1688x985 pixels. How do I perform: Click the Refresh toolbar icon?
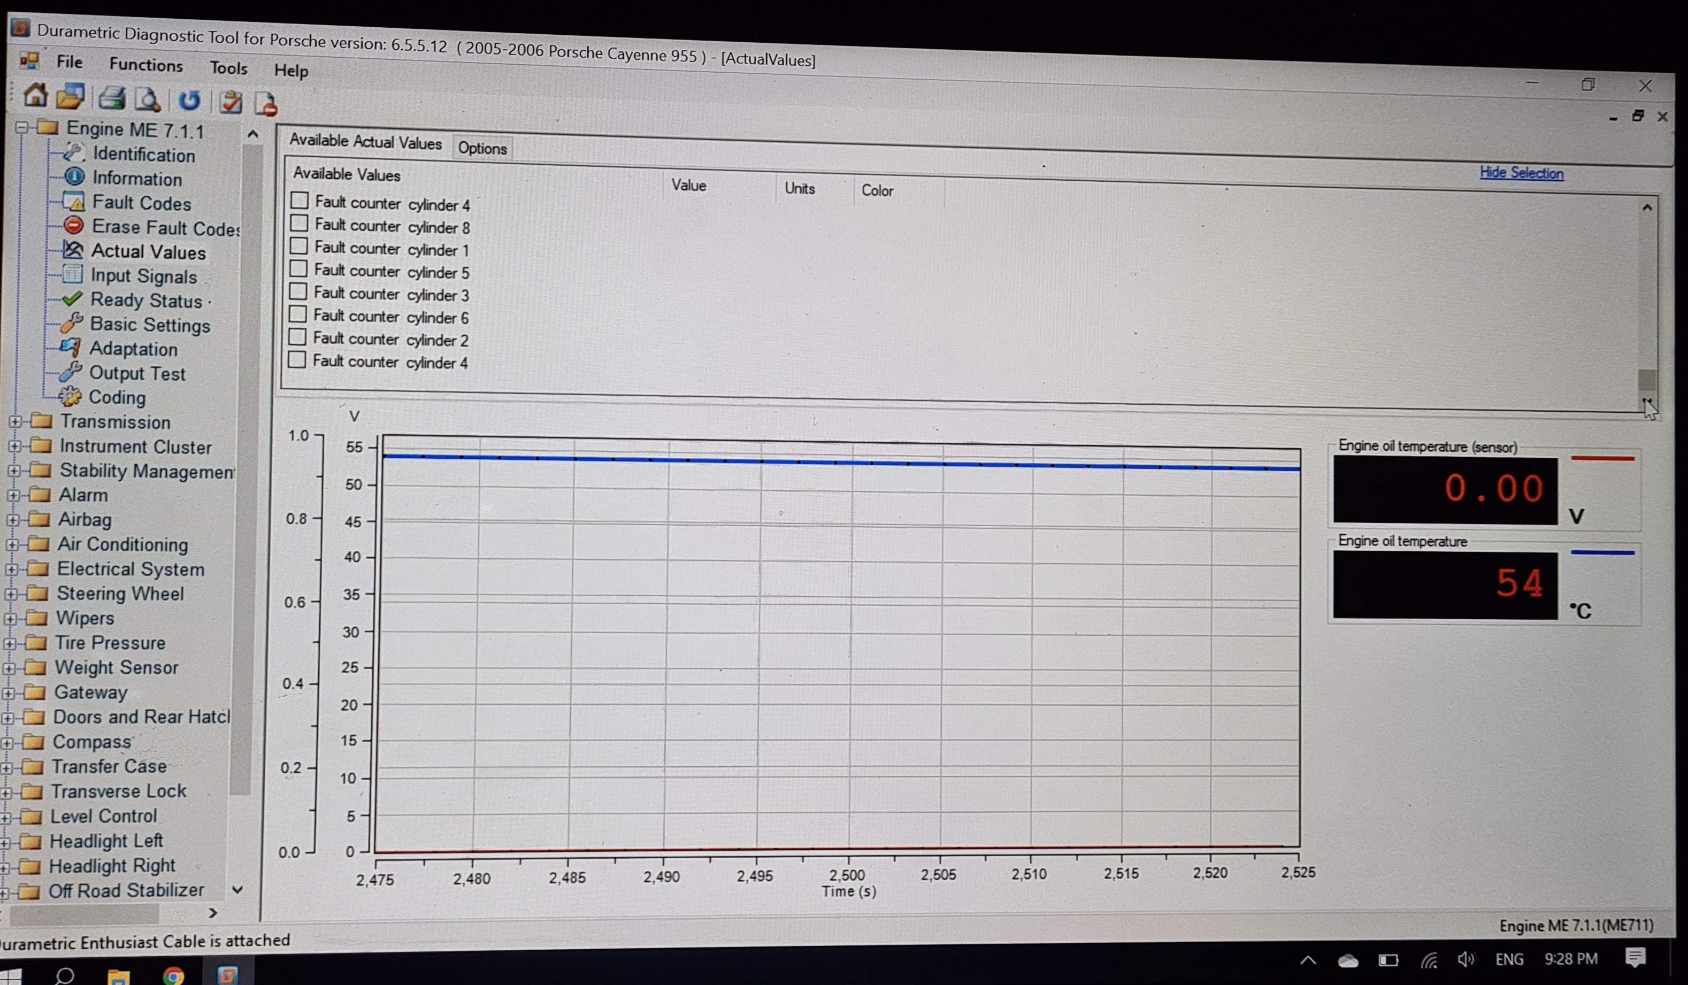(189, 101)
